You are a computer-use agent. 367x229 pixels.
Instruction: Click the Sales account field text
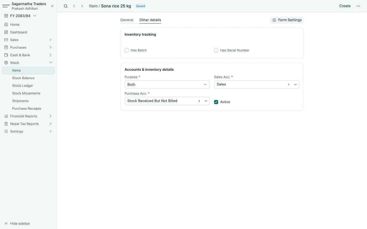[x=221, y=84]
